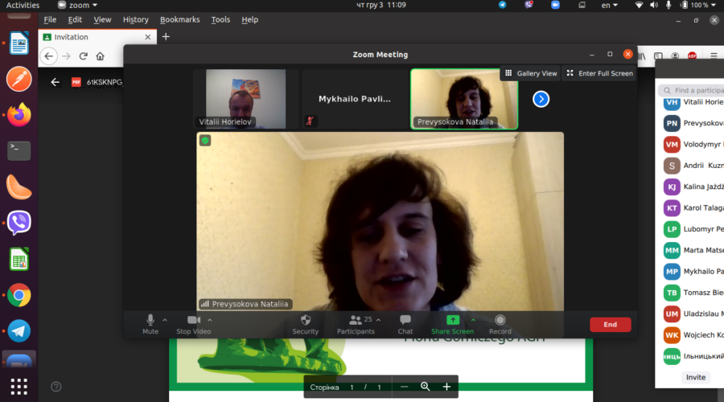Open the Chat panel
This screenshot has width=724, height=402.
pos(405,321)
